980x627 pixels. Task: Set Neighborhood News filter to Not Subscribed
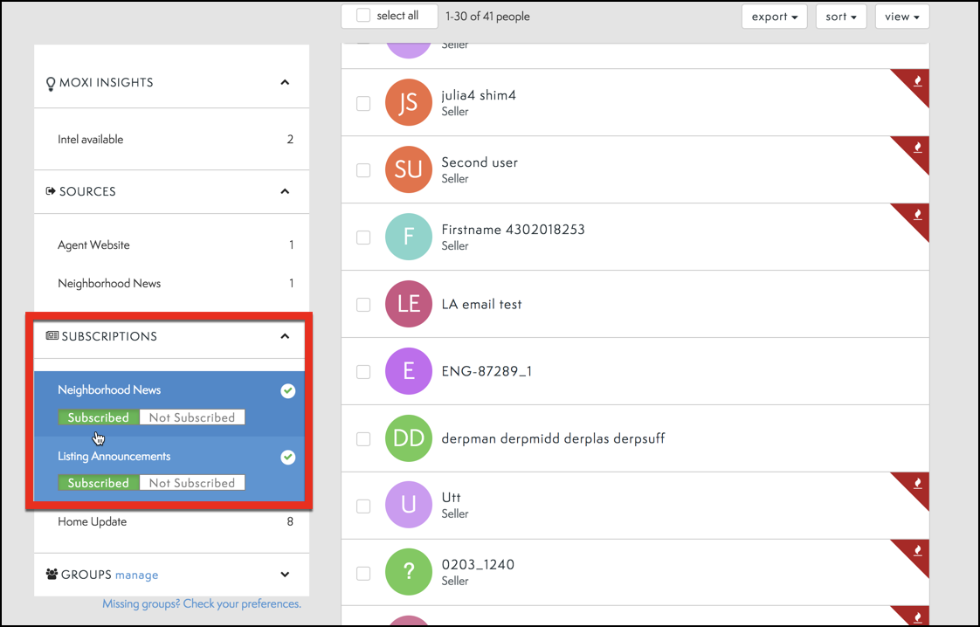pos(191,417)
